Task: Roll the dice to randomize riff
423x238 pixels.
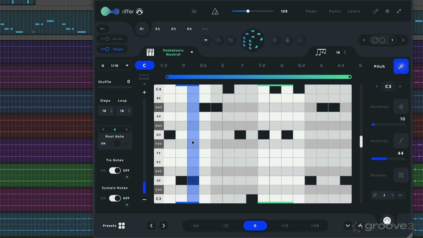Action: [252, 40]
